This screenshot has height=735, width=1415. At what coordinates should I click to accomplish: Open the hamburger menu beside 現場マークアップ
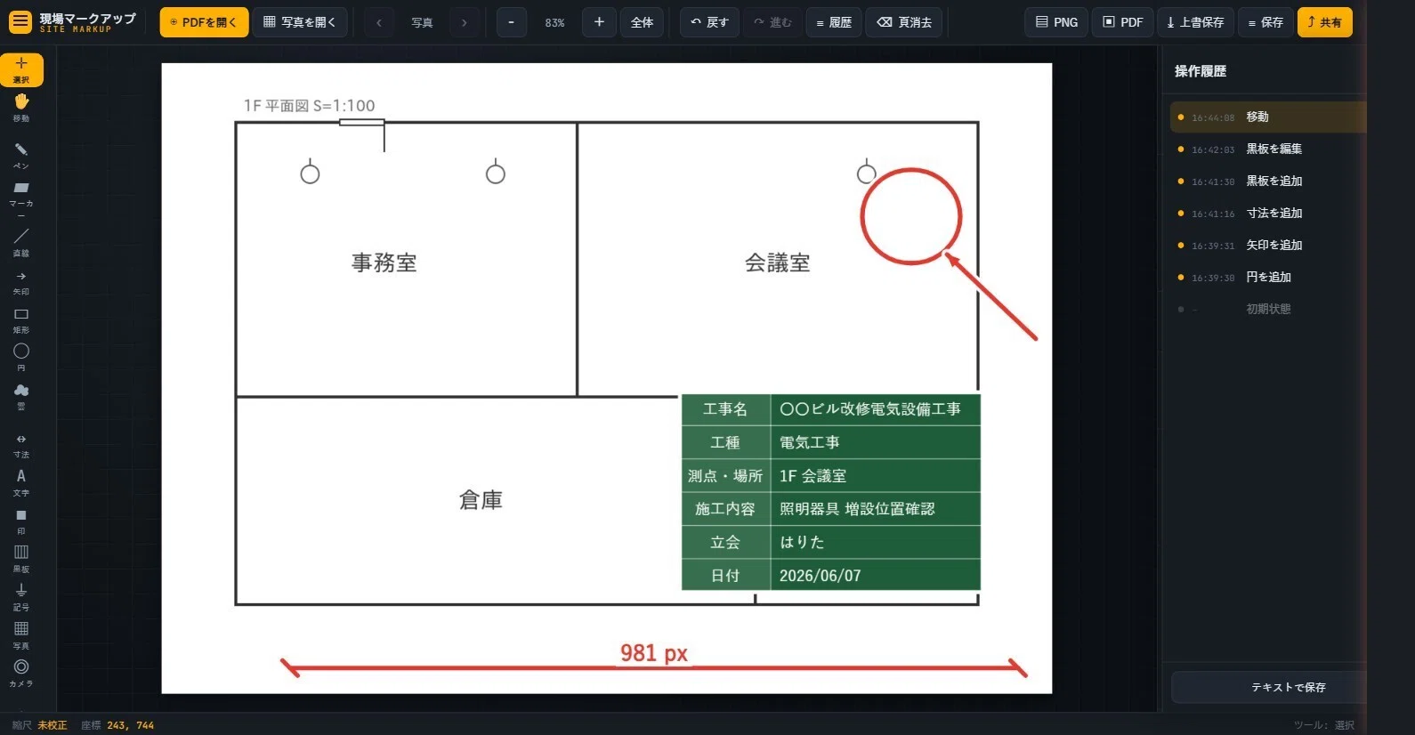tap(20, 22)
